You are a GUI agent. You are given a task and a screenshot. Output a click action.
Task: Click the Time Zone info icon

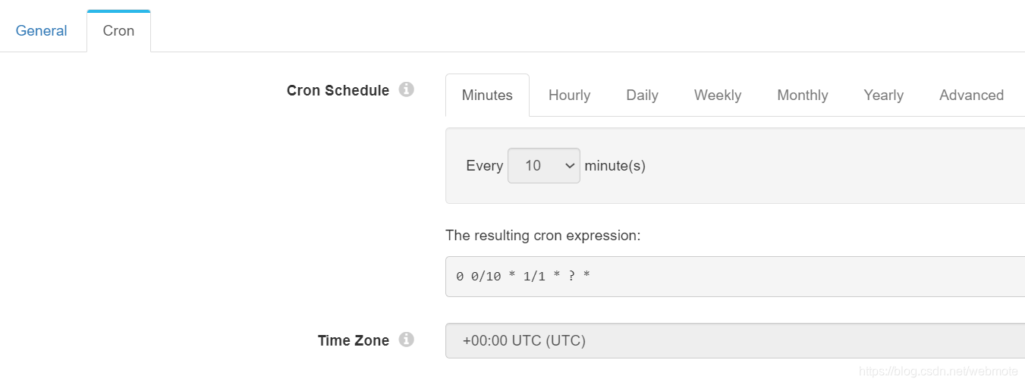tap(407, 340)
